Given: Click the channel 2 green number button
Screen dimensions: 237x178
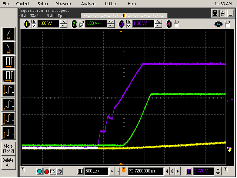Looking at the screenshot, I should 74,24.
